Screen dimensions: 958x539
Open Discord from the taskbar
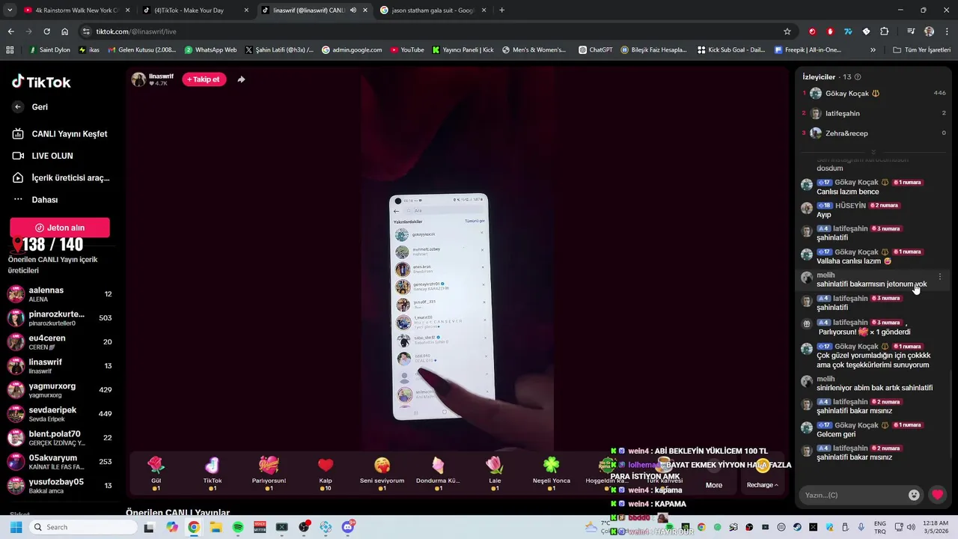click(348, 527)
